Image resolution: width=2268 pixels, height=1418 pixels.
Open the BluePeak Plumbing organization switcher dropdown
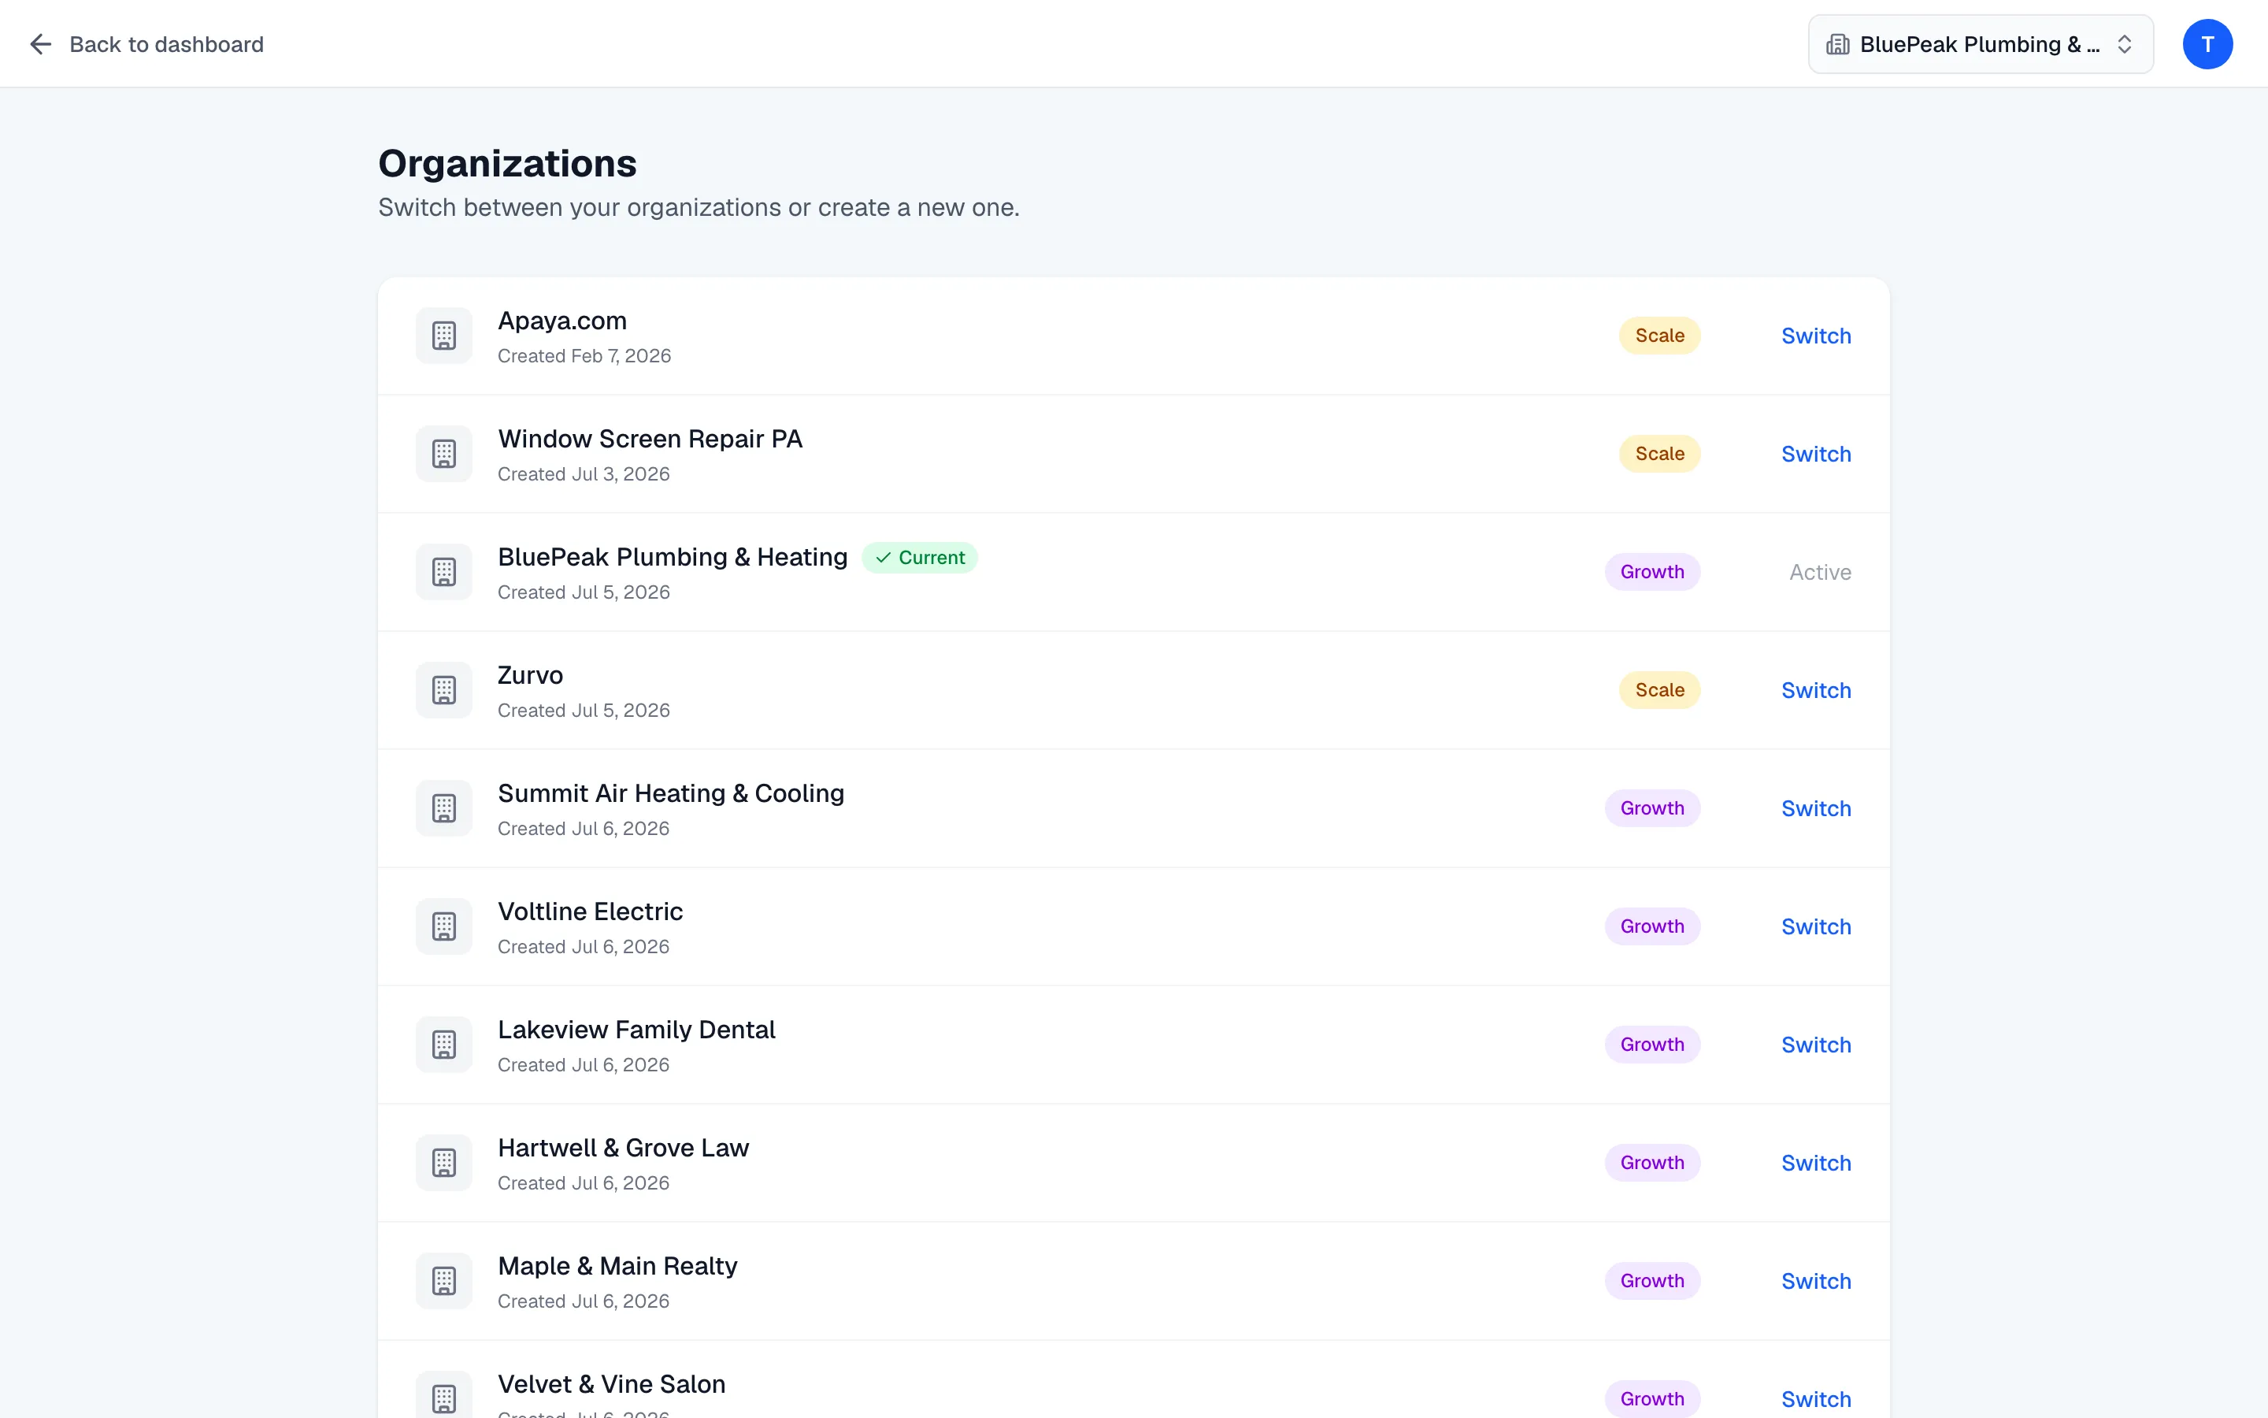[1981, 44]
